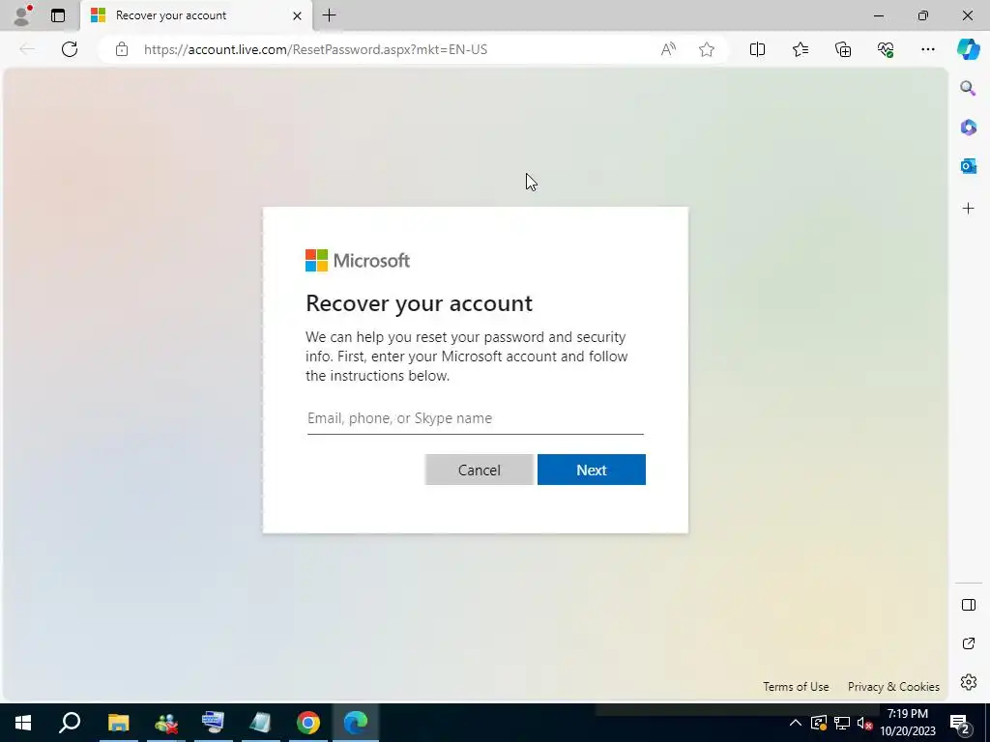Screen dimensions: 990x742
Task: Open the notification center
Action: pos(960,723)
